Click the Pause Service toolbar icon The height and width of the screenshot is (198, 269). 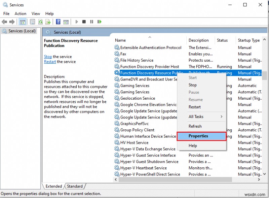[91, 22]
